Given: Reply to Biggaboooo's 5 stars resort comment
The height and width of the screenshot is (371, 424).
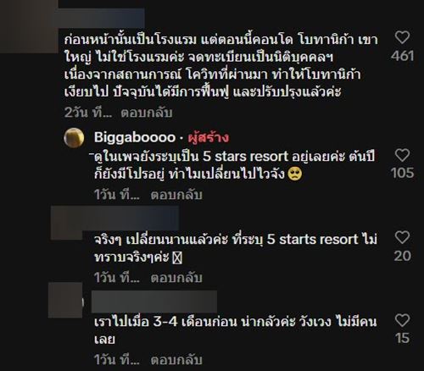Looking at the screenshot, I should pyautogui.click(x=176, y=195).
